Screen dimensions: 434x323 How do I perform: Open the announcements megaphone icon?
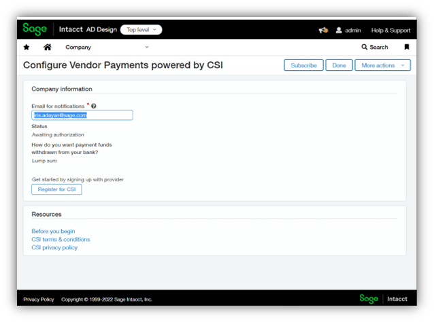coord(323,30)
